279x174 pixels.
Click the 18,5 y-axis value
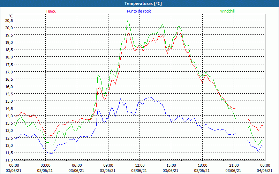point(9,50)
